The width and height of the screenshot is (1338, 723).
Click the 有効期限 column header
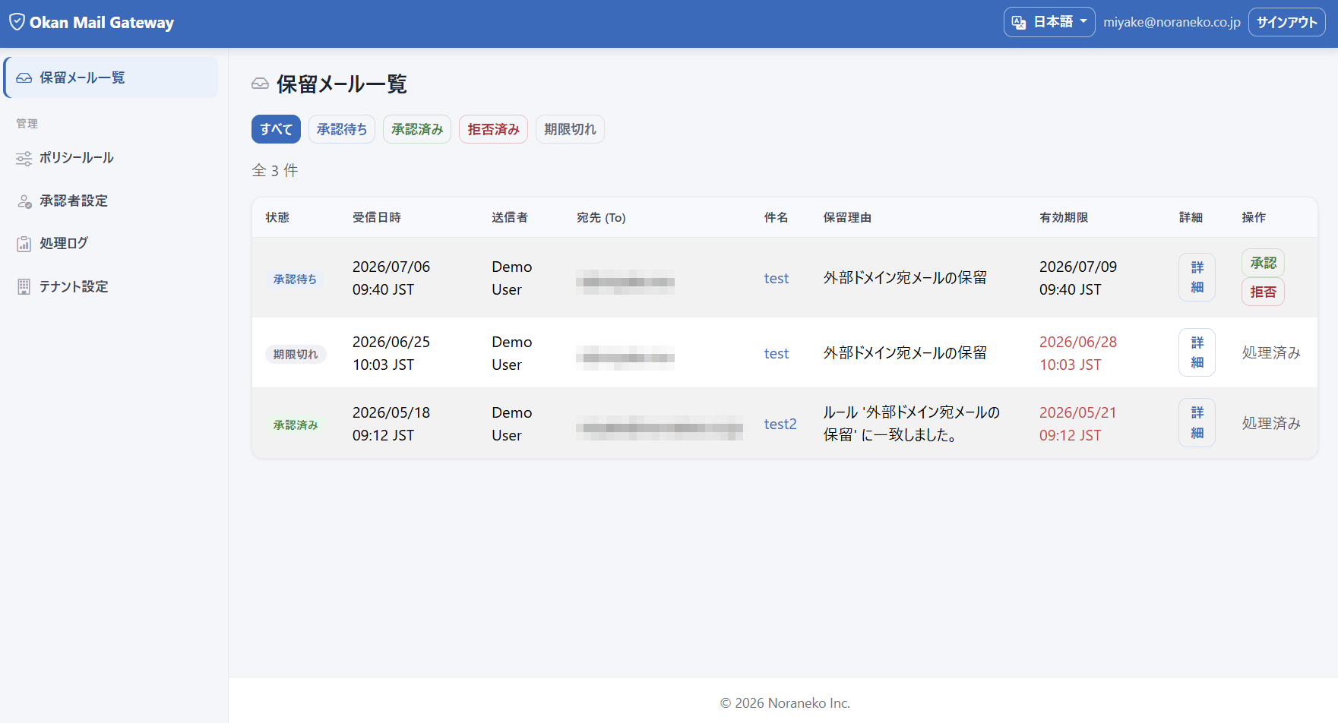(x=1064, y=217)
